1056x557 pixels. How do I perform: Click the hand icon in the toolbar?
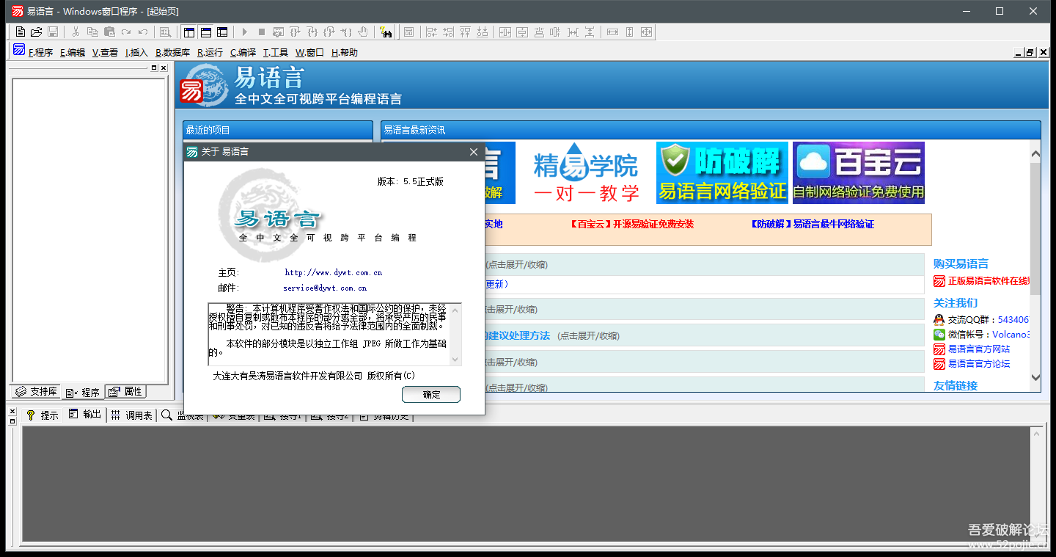click(364, 32)
